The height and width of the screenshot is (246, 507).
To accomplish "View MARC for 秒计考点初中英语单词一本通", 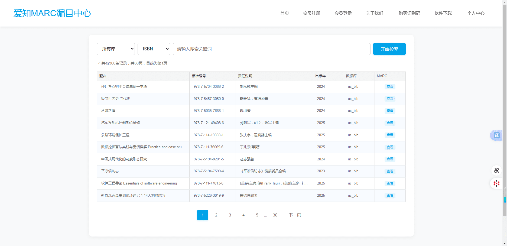I will [x=390, y=87].
